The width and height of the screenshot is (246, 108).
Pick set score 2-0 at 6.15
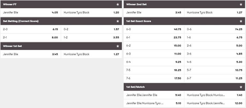(31, 29)
